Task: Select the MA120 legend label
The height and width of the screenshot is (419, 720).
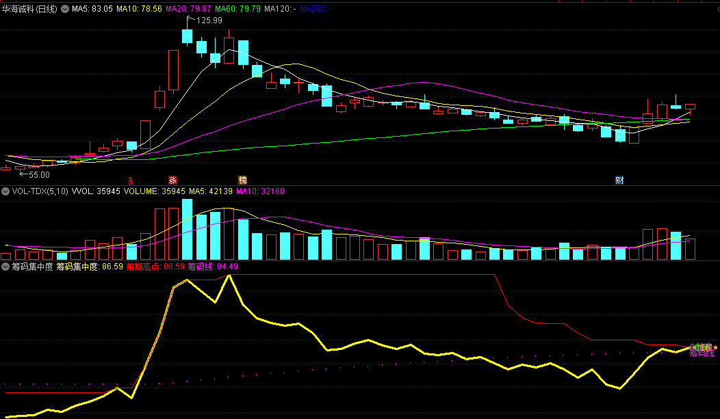Action: 280,9
